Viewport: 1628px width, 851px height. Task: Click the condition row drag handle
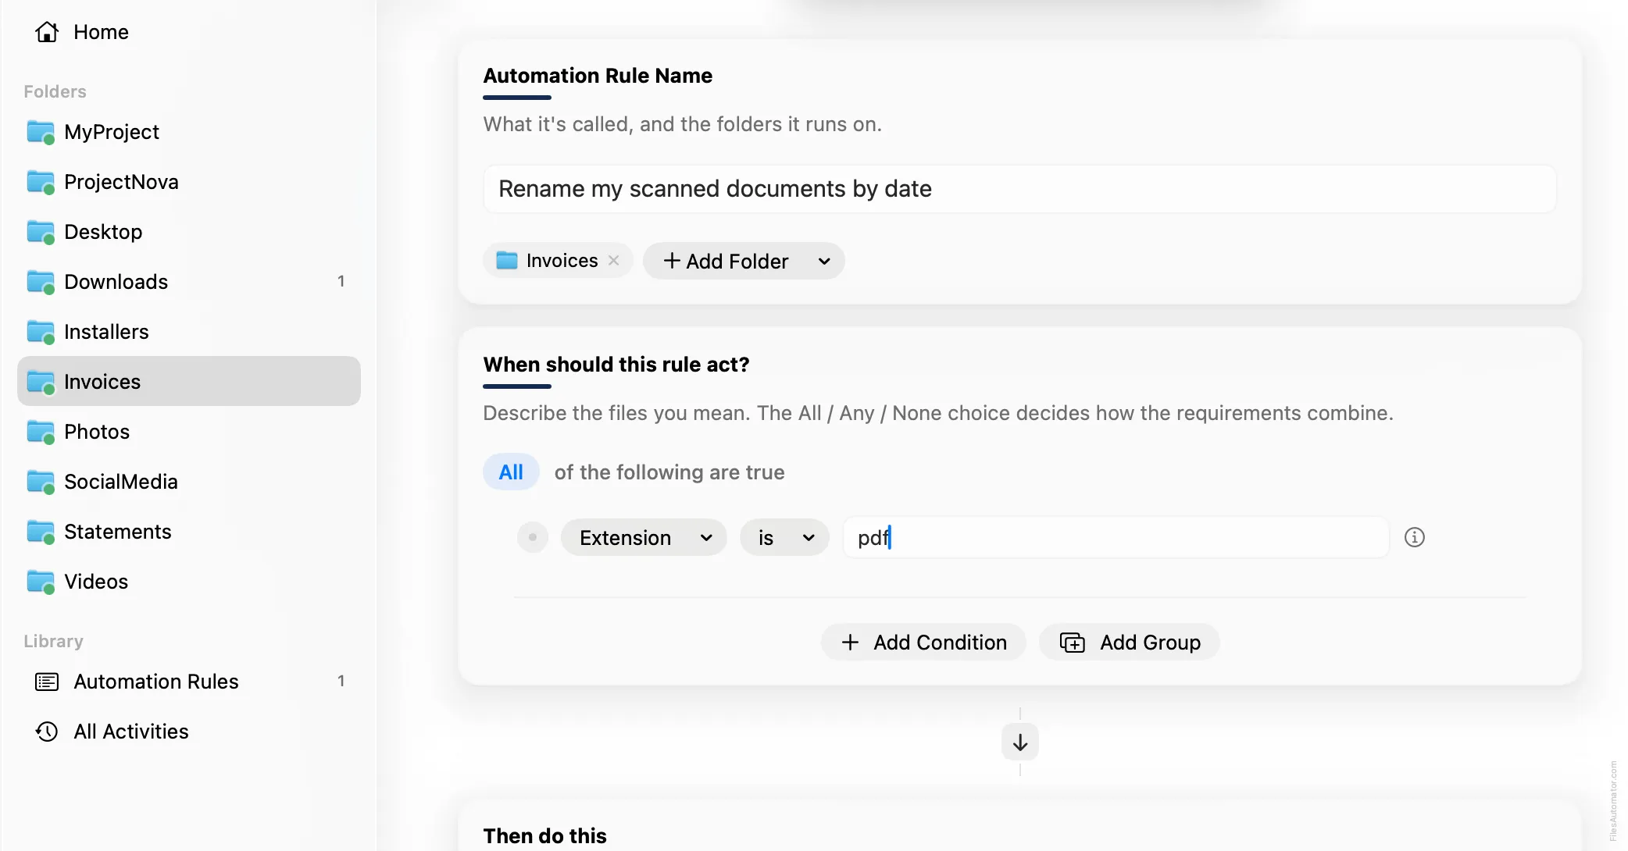533,537
